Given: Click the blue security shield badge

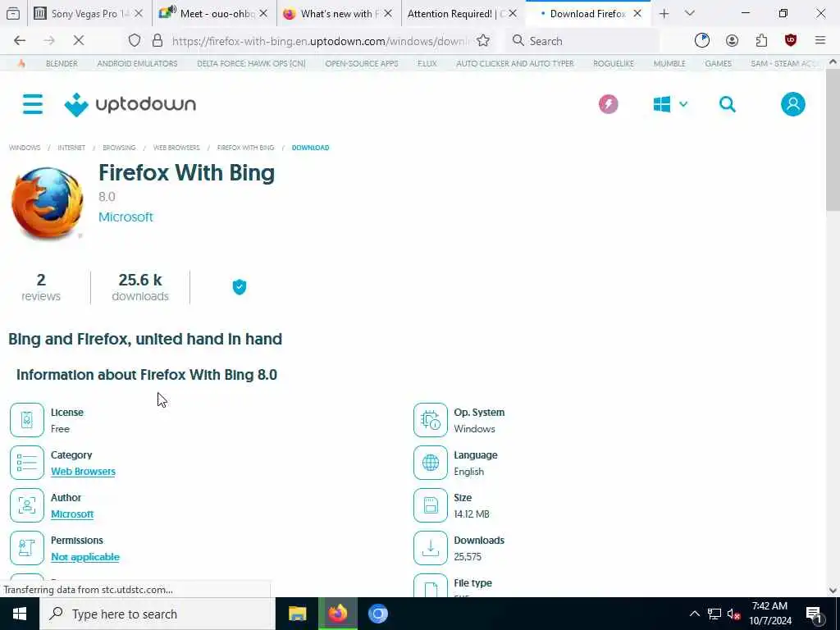Looking at the screenshot, I should 240,287.
